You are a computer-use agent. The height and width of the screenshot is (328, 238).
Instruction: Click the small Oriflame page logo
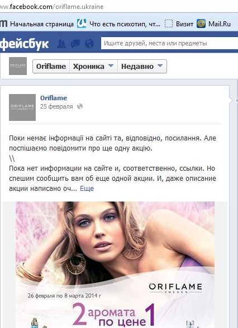(x=18, y=66)
